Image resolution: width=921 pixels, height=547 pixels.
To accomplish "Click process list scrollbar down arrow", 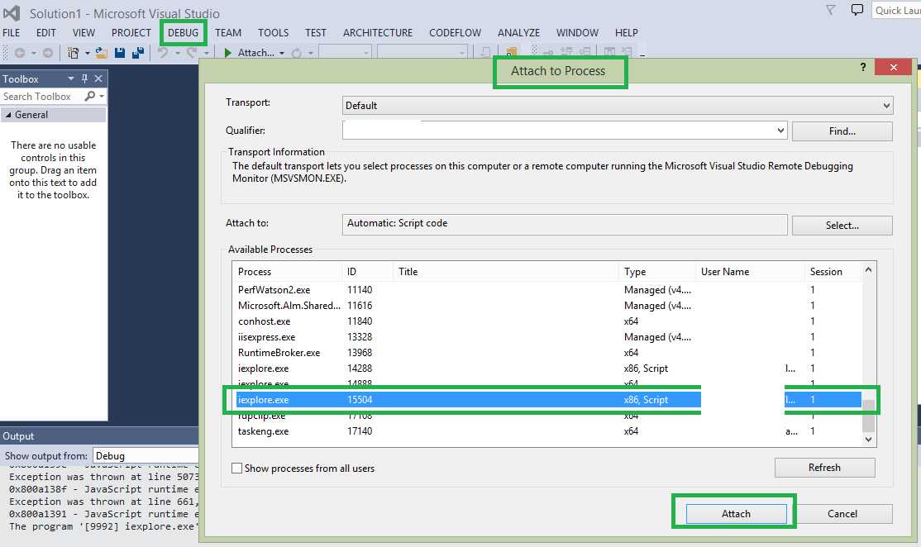I will (868, 439).
